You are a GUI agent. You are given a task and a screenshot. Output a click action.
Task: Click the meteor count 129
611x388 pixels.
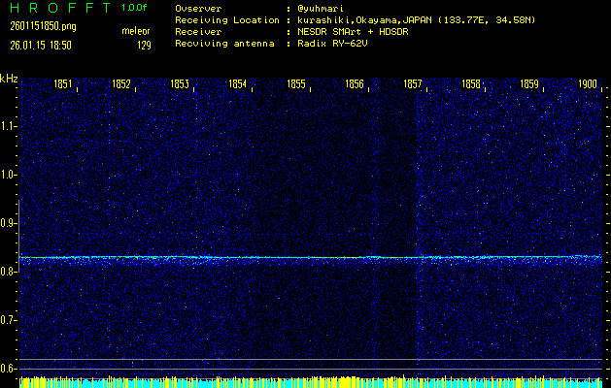144,45
